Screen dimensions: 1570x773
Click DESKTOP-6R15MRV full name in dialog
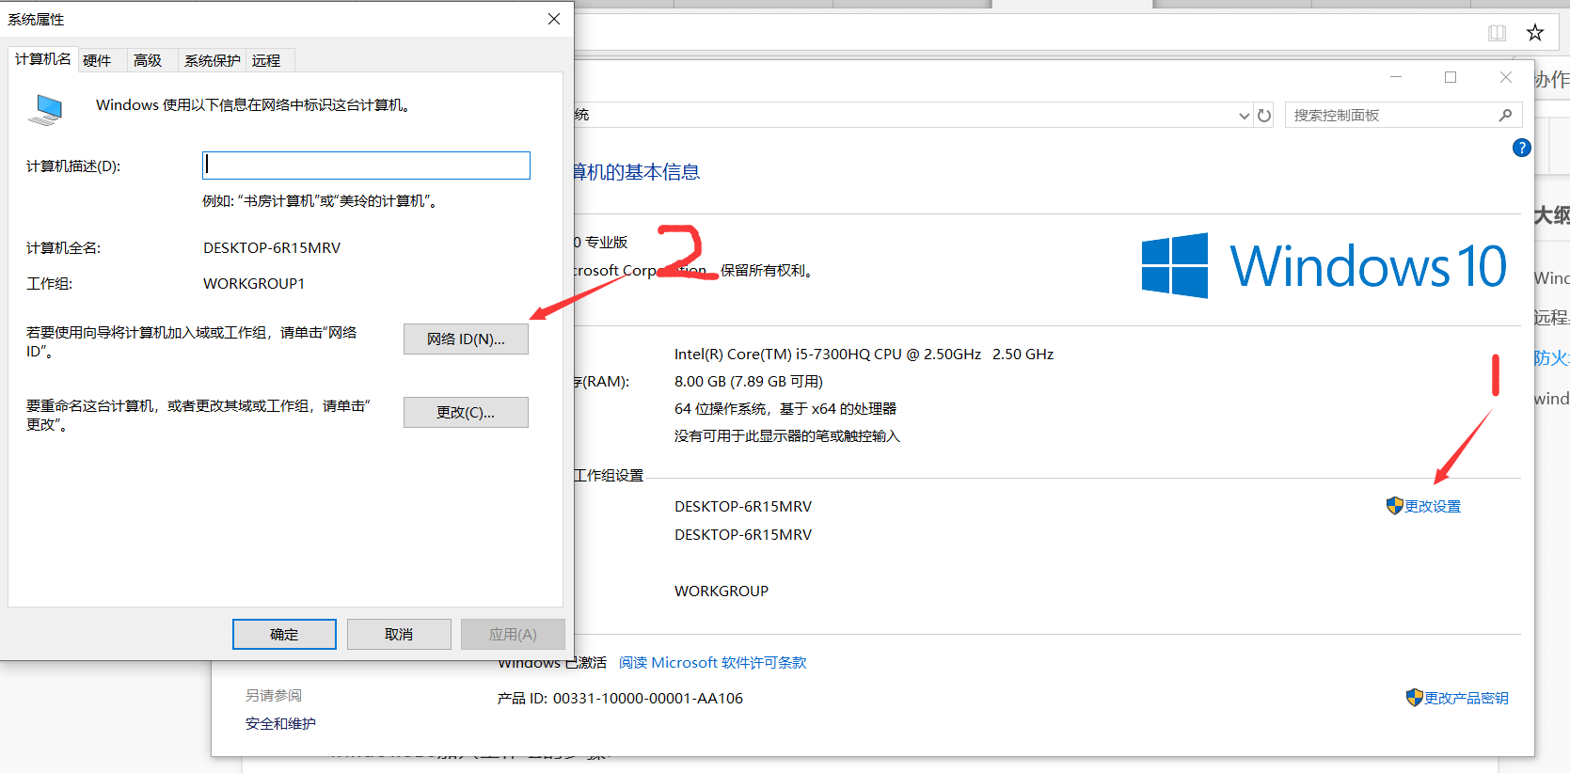pyautogui.click(x=272, y=248)
